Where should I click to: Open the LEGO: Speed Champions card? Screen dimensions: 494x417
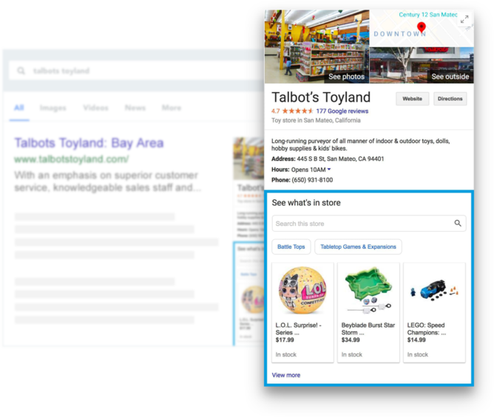coord(434,313)
